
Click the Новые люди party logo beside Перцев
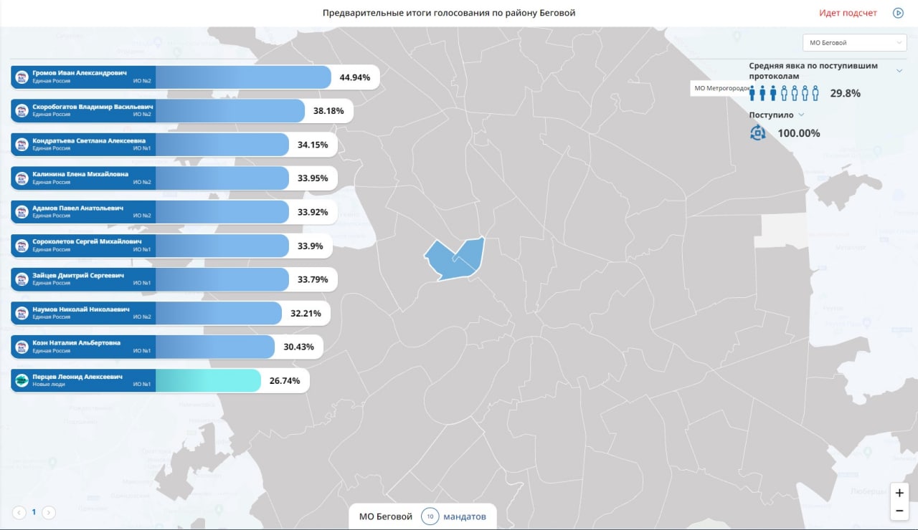click(22, 380)
